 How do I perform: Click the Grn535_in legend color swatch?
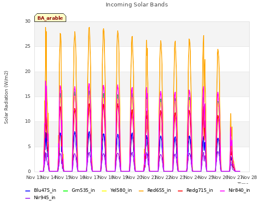point(65,191)
